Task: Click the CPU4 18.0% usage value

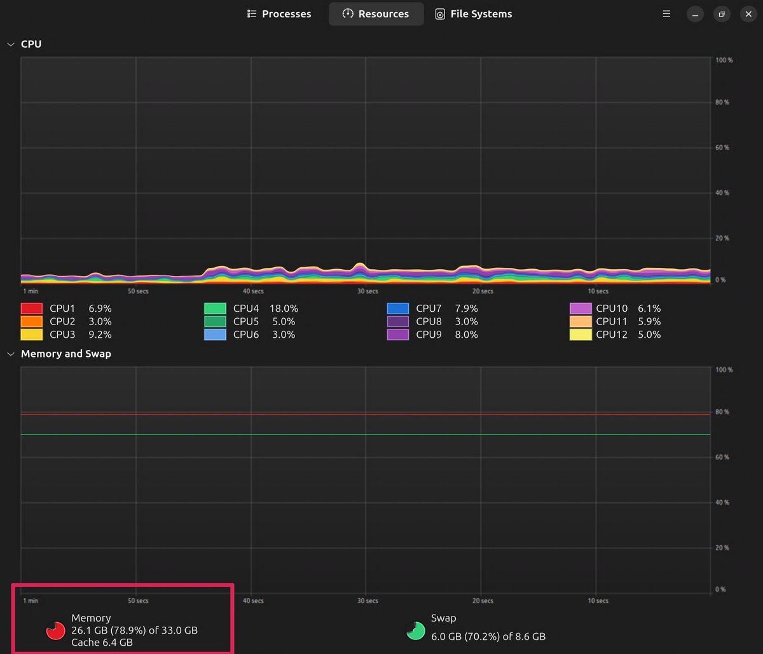Action: [x=284, y=309]
